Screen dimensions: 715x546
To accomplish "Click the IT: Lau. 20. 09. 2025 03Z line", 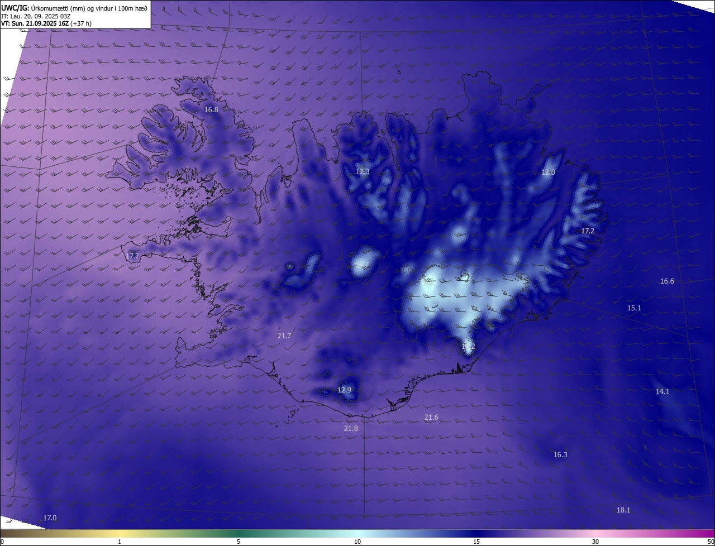I will pos(36,16).
